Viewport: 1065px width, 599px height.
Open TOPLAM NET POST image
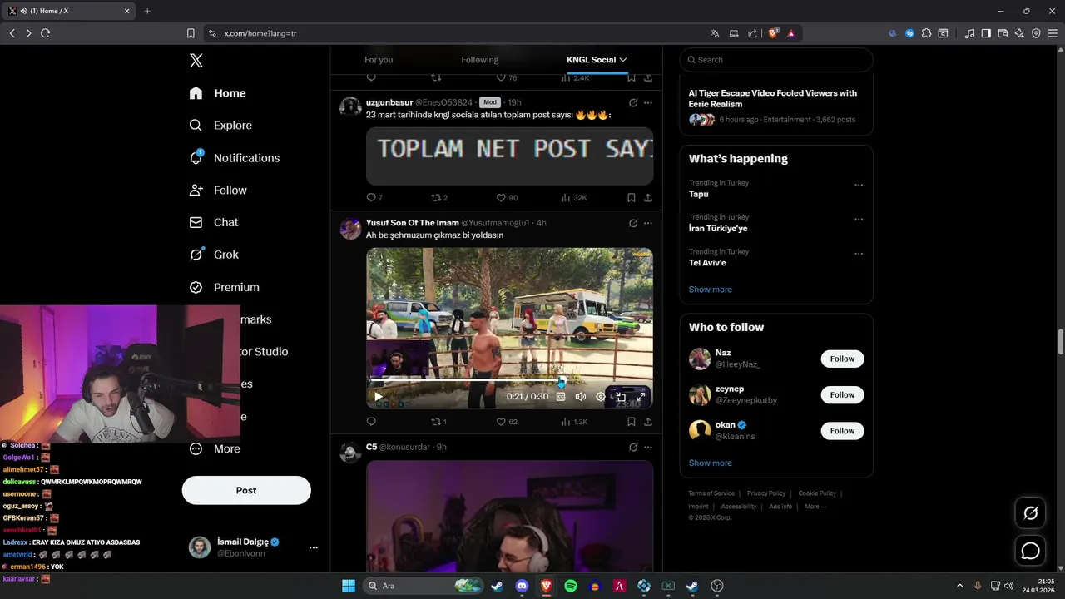click(509, 156)
